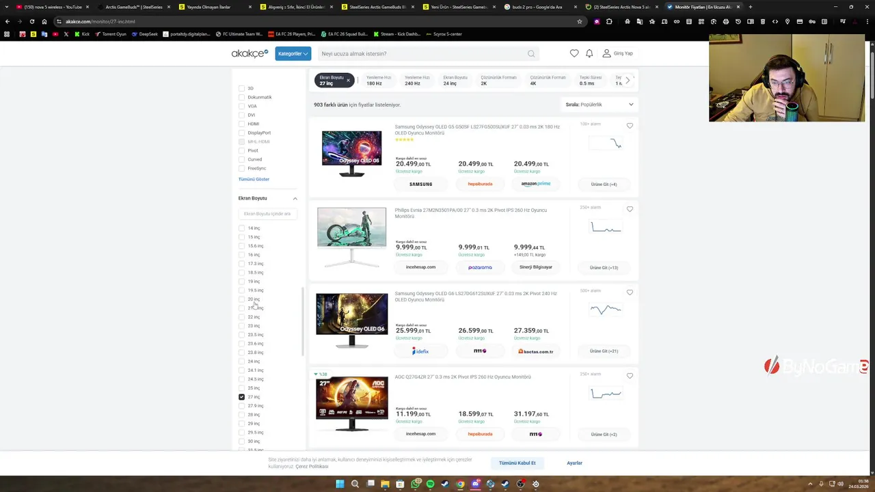875x492 pixels.
Task: Click Giriş Yap login link
Action: point(618,53)
